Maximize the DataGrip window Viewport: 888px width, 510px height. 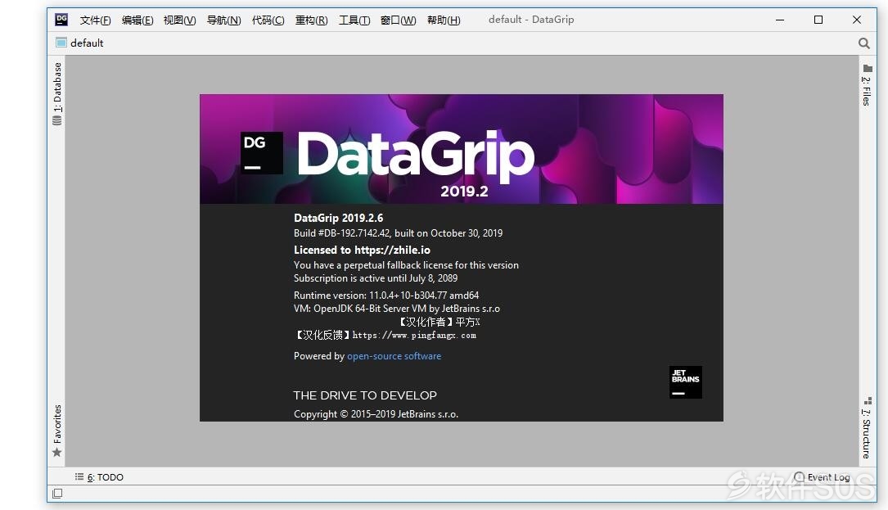(x=818, y=20)
